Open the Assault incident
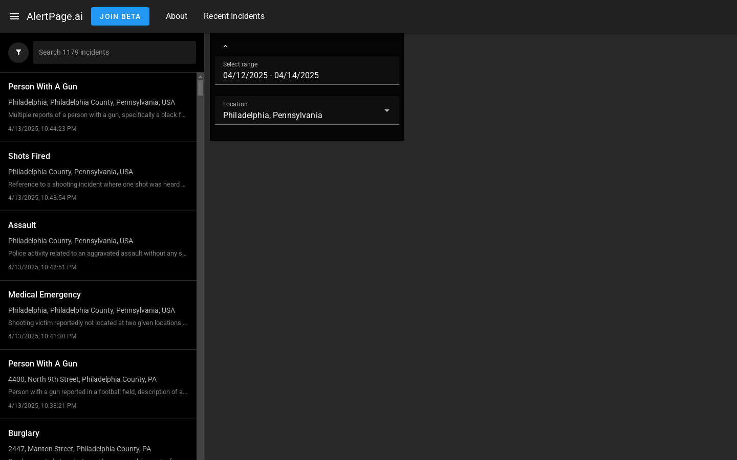The image size is (737, 460). click(x=98, y=246)
